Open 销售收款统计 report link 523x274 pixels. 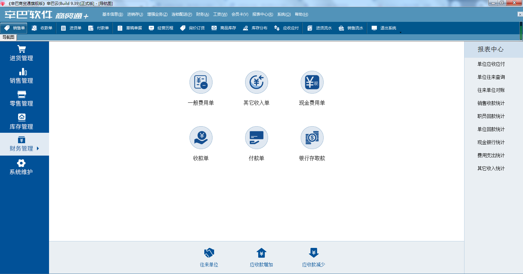point(491,103)
